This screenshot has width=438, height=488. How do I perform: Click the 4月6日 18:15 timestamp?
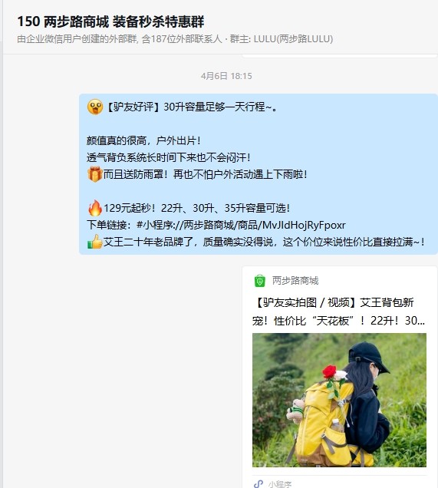pos(226,76)
